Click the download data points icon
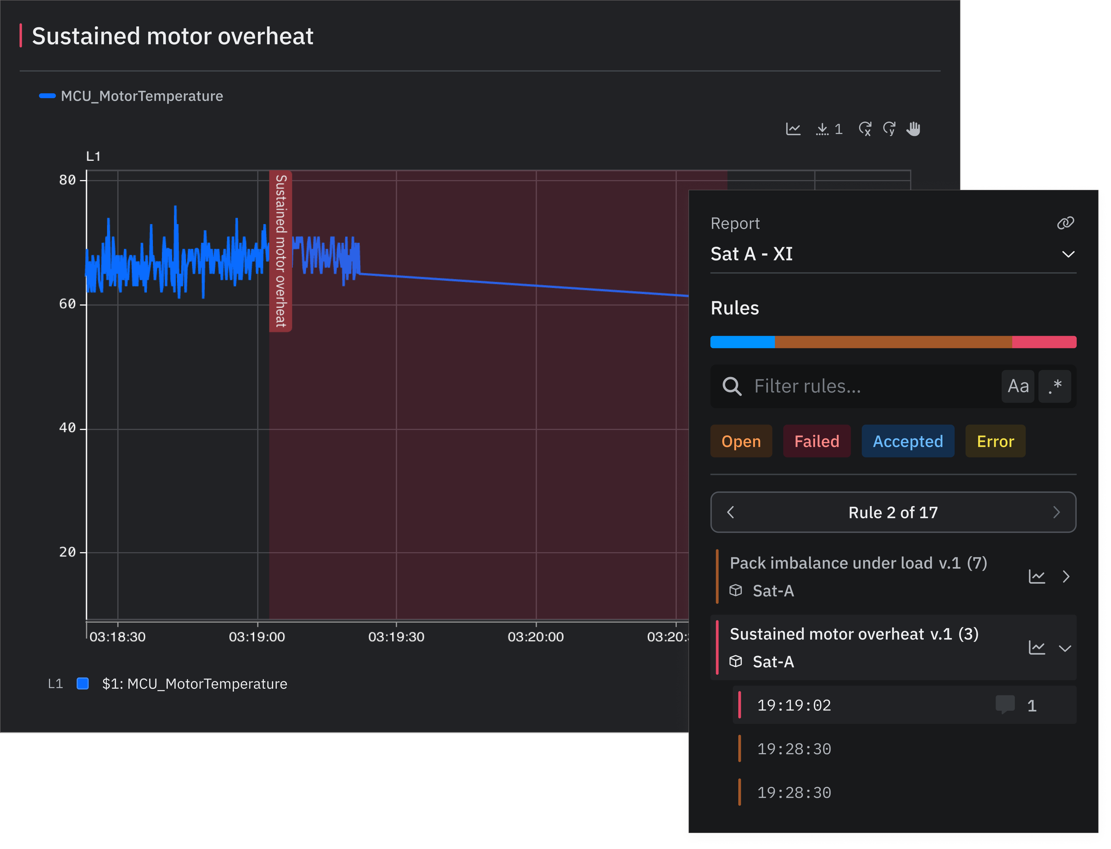This screenshot has width=1111, height=849. pos(822,129)
